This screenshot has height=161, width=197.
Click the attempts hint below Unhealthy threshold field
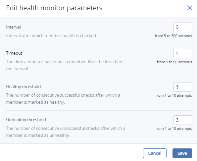(173, 129)
